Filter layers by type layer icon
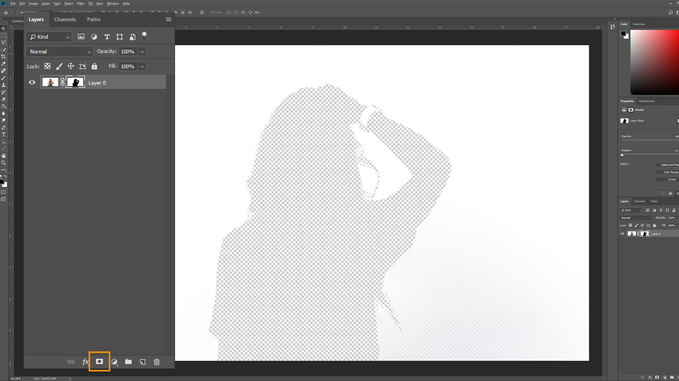 tap(107, 37)
